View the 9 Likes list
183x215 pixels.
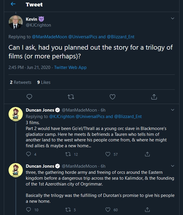tap(44, 82)
